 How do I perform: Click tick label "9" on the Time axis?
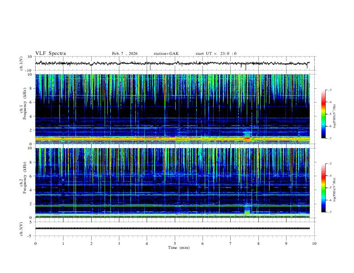pyautogui.click(x=286, y=244)
